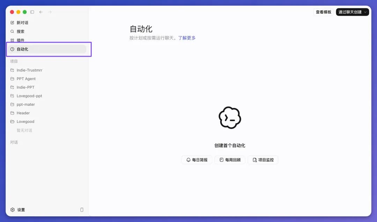Minimize the window with the yellow button
Image resolution: width=377 pixels, height=222 pixels.
[x=18, y=12]
